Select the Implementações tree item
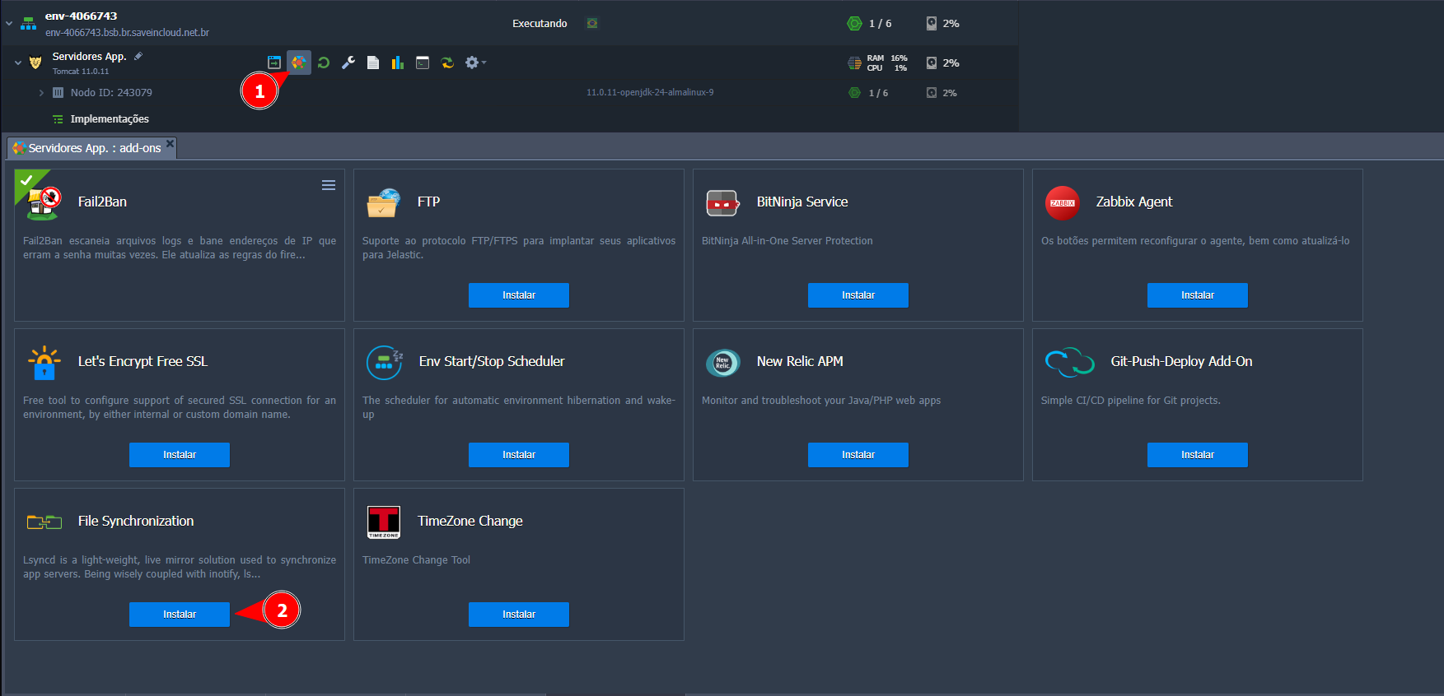 click(x=110, y=119)
